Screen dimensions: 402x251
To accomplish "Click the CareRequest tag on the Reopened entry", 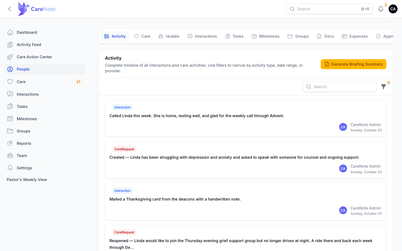I will 124,232.
